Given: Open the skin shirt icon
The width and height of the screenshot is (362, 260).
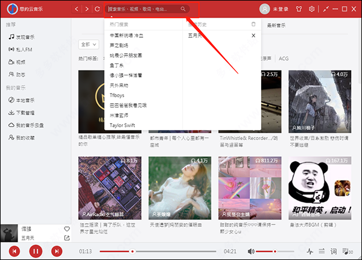Looking at the screenshot, I should pyautogui.click(x=299, y=9).
